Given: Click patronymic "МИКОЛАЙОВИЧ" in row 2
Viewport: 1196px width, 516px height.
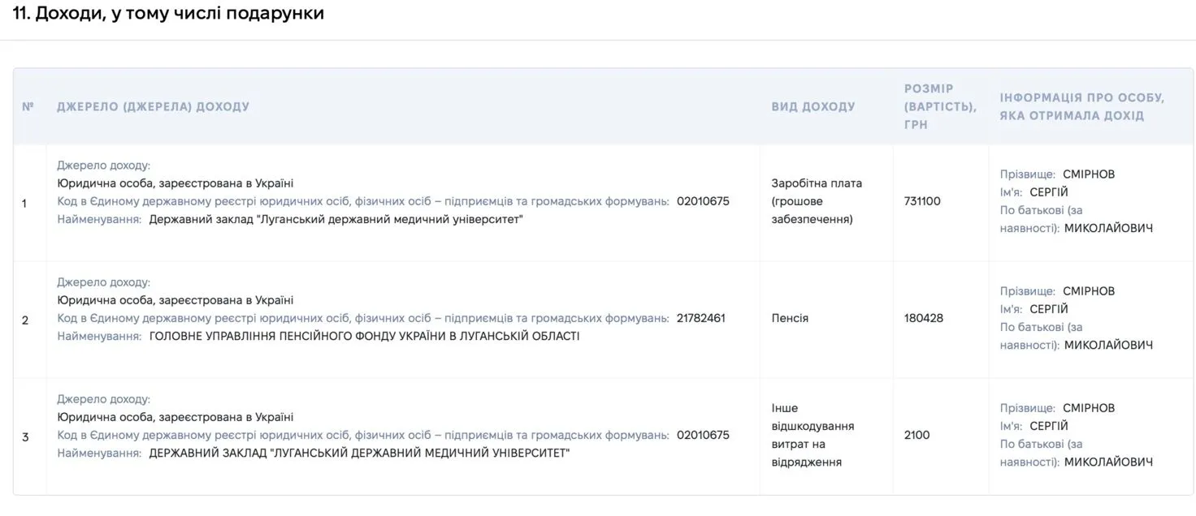Looking at the screenshot, I should pos(1108,345).
